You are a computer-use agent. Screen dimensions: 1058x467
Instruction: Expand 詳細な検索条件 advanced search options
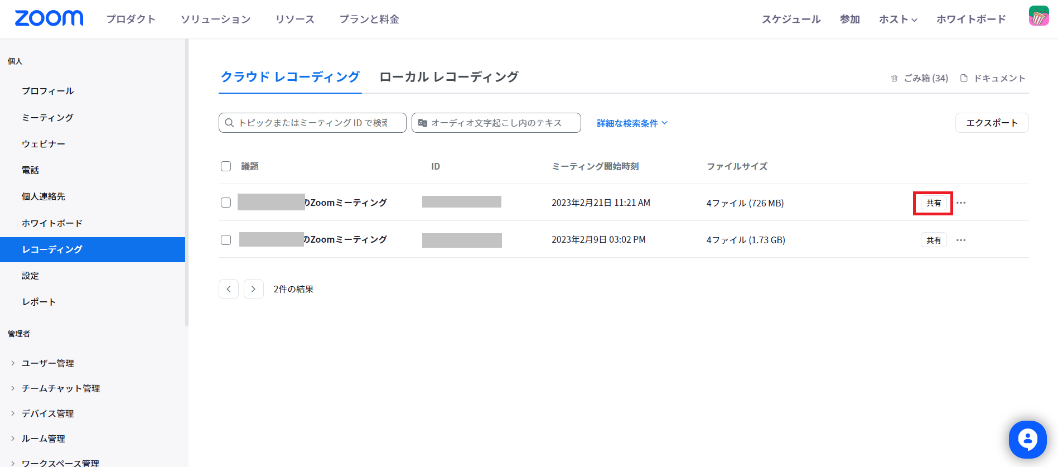632,123
